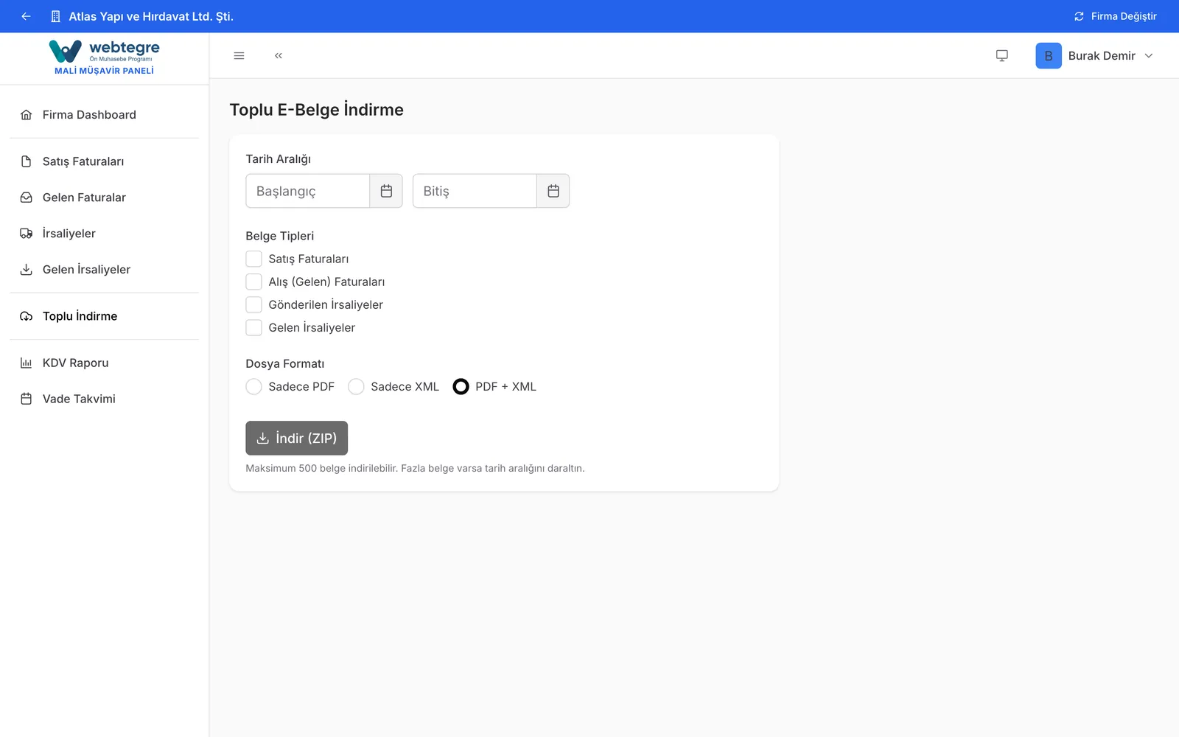Viewport: 1179px width, 737px height.
Task: Choose the Sadece XML radio option
Action: (356, 386)
